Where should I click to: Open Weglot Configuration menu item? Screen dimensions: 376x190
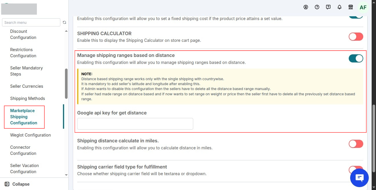30,135
